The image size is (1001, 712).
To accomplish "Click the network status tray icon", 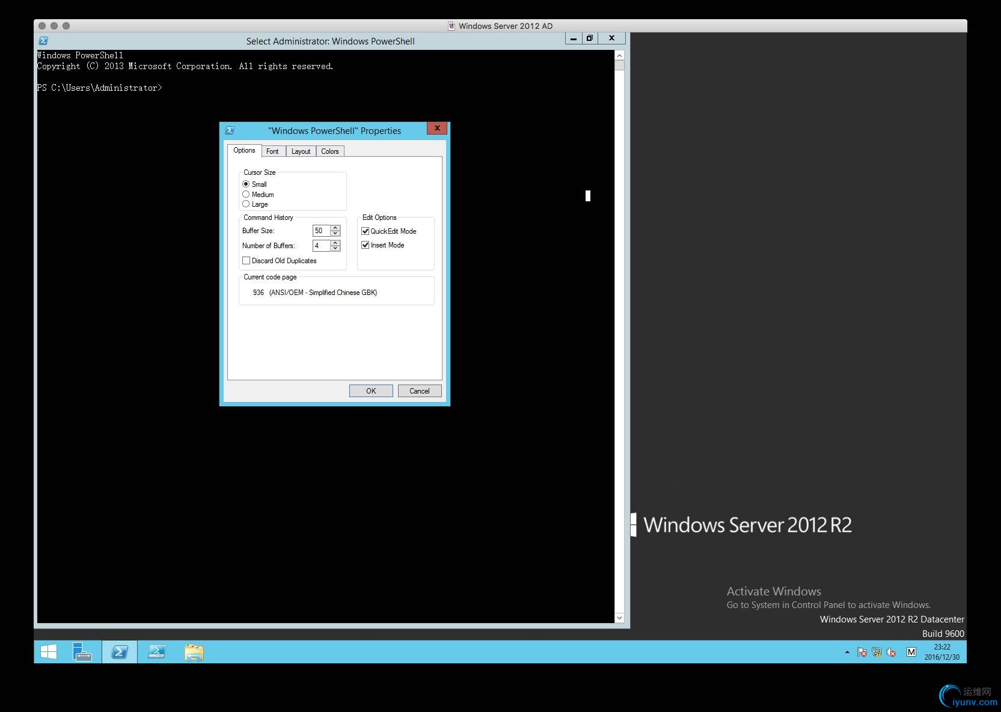I will pyautogui.click(x=877, y=652).
